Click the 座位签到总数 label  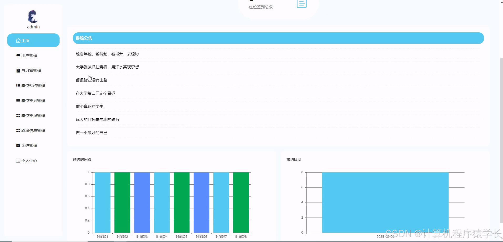tap(261, 7)
